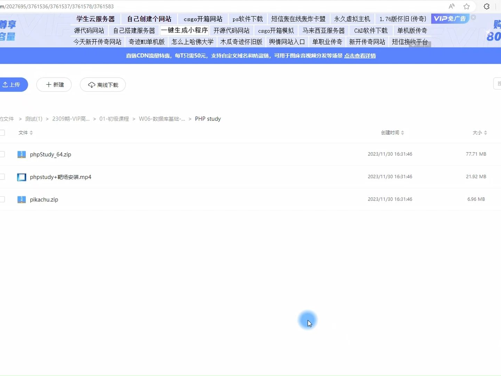The image size is (501, 376).
Task: Click the 21.92 MB size value
Action: click(x=476, y=177)
